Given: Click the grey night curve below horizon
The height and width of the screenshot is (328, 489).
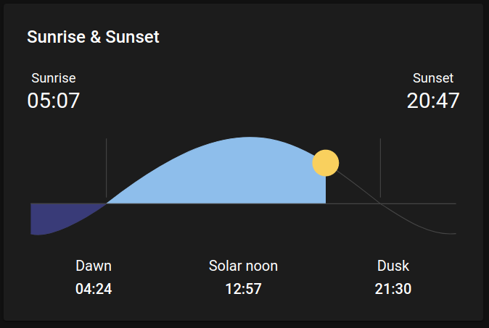Looking at the screenshot, I should click(x=418, y=224).
